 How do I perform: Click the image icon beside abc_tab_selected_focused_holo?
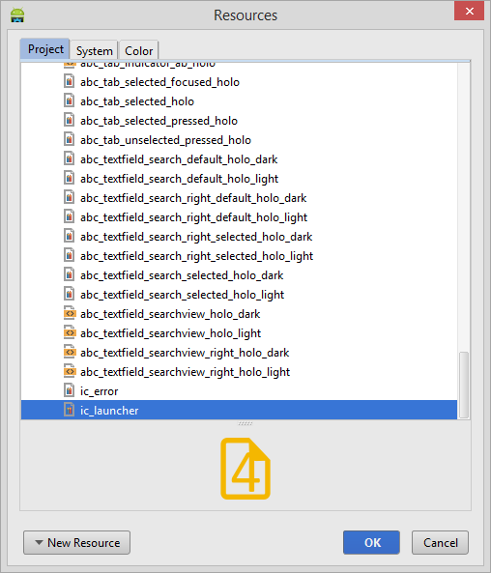click(x=69, y=81)
